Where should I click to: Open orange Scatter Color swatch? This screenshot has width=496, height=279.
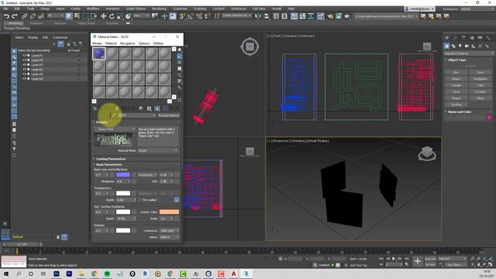point(169,212)
